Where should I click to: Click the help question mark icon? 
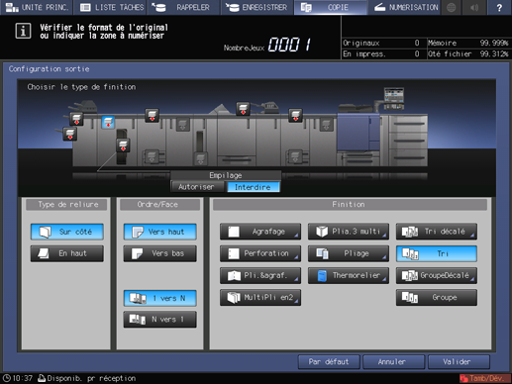[x=499, y=7]
